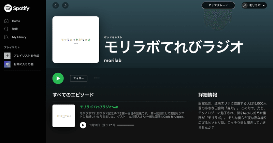The width and height of the screenshot is (273, 143).
Task: Click the Vol1 episode thumbnail
Action: tap(64, 116)
